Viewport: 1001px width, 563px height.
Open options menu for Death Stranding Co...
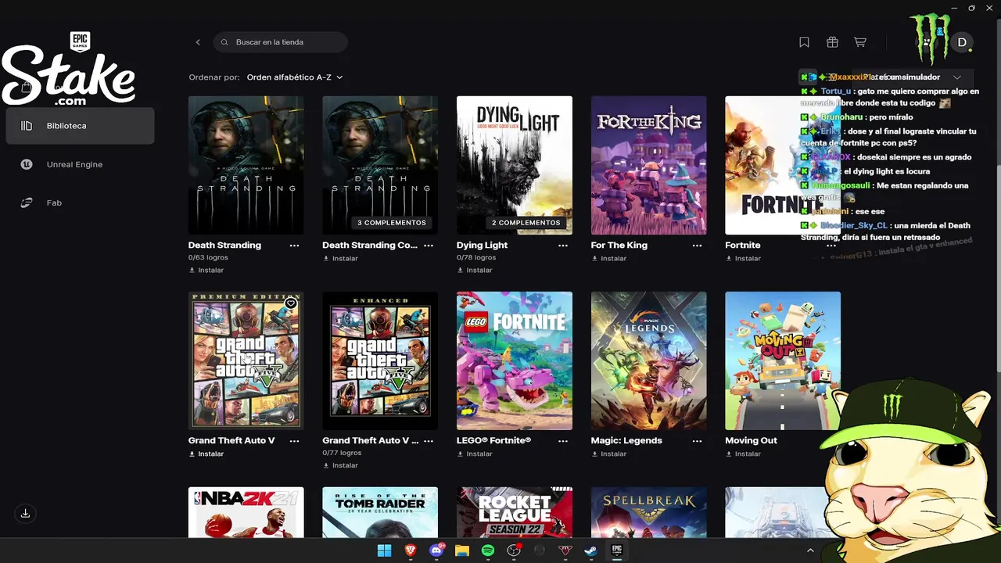click(x=429, y=246)
